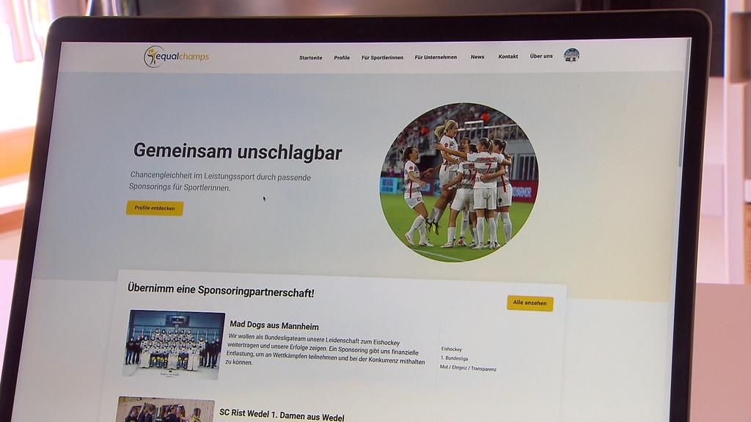Open the Profile menu item
Viewport: 751px width, 422px height.
(342, 57)
